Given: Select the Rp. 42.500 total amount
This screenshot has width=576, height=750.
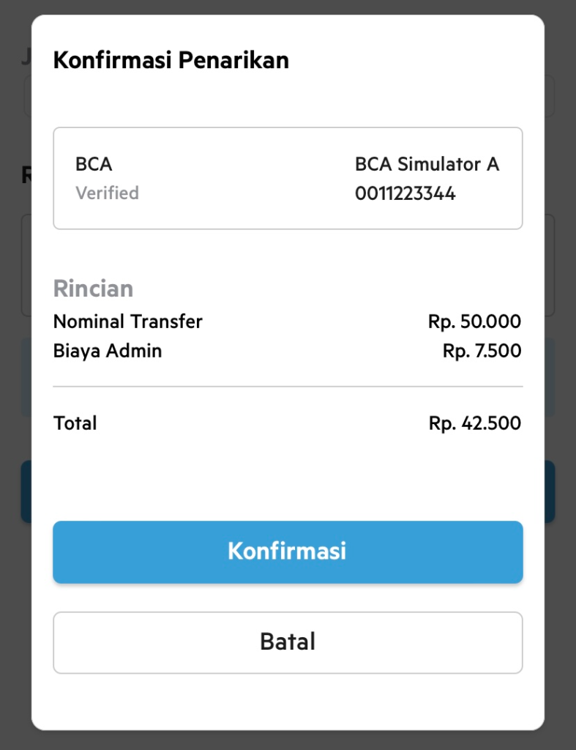Looking at the screenshot, I should tap(474, 423).
